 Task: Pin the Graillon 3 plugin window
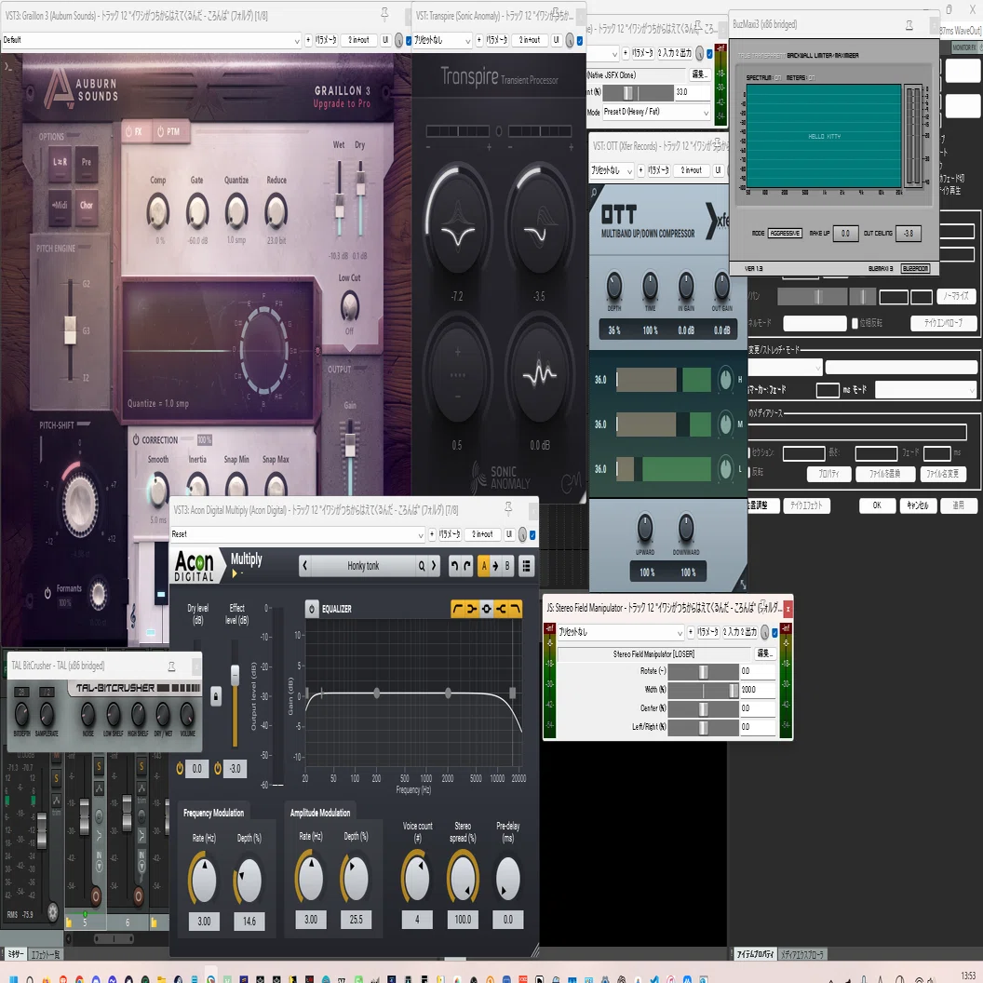(385, 13)
